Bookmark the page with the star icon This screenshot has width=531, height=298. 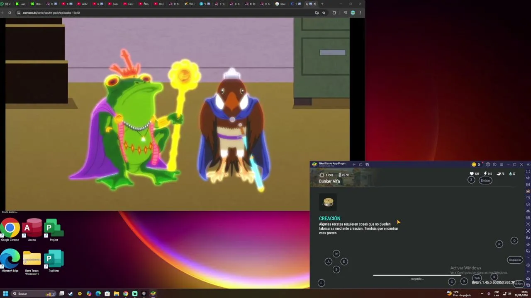point(324,12)
